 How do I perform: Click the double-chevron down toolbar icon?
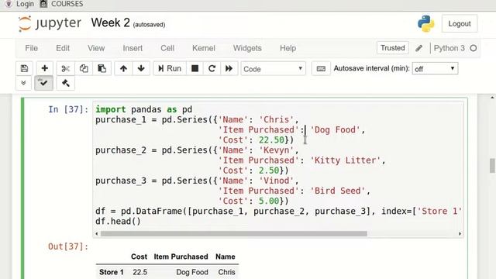click(x=23, y=83)
